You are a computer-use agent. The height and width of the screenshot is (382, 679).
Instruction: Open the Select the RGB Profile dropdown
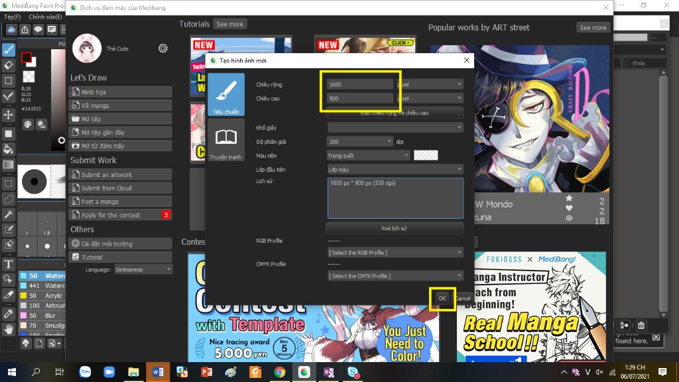(x=395, y=253)
